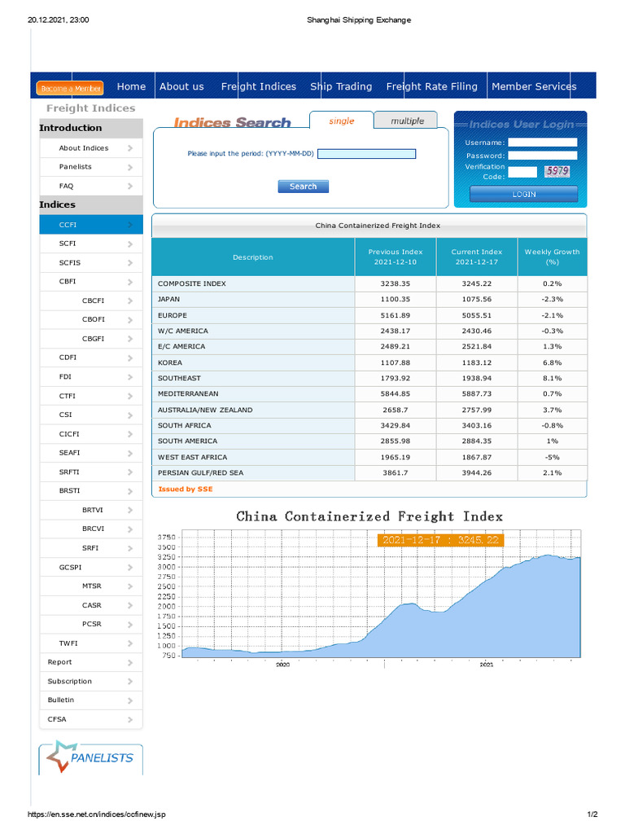Click the arrow beside SRFTI
The width and height of the screenshot is (625, 834).
pos(130,472)
